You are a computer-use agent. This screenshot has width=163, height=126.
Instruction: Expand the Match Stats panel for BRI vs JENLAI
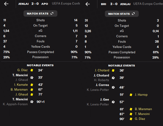click(x=121, y=14)
